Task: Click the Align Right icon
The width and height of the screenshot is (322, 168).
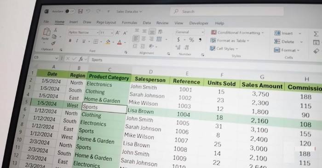Action: 151,39
